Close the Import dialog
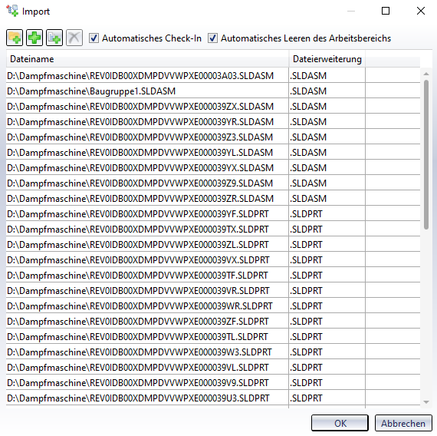 [421, 11]
